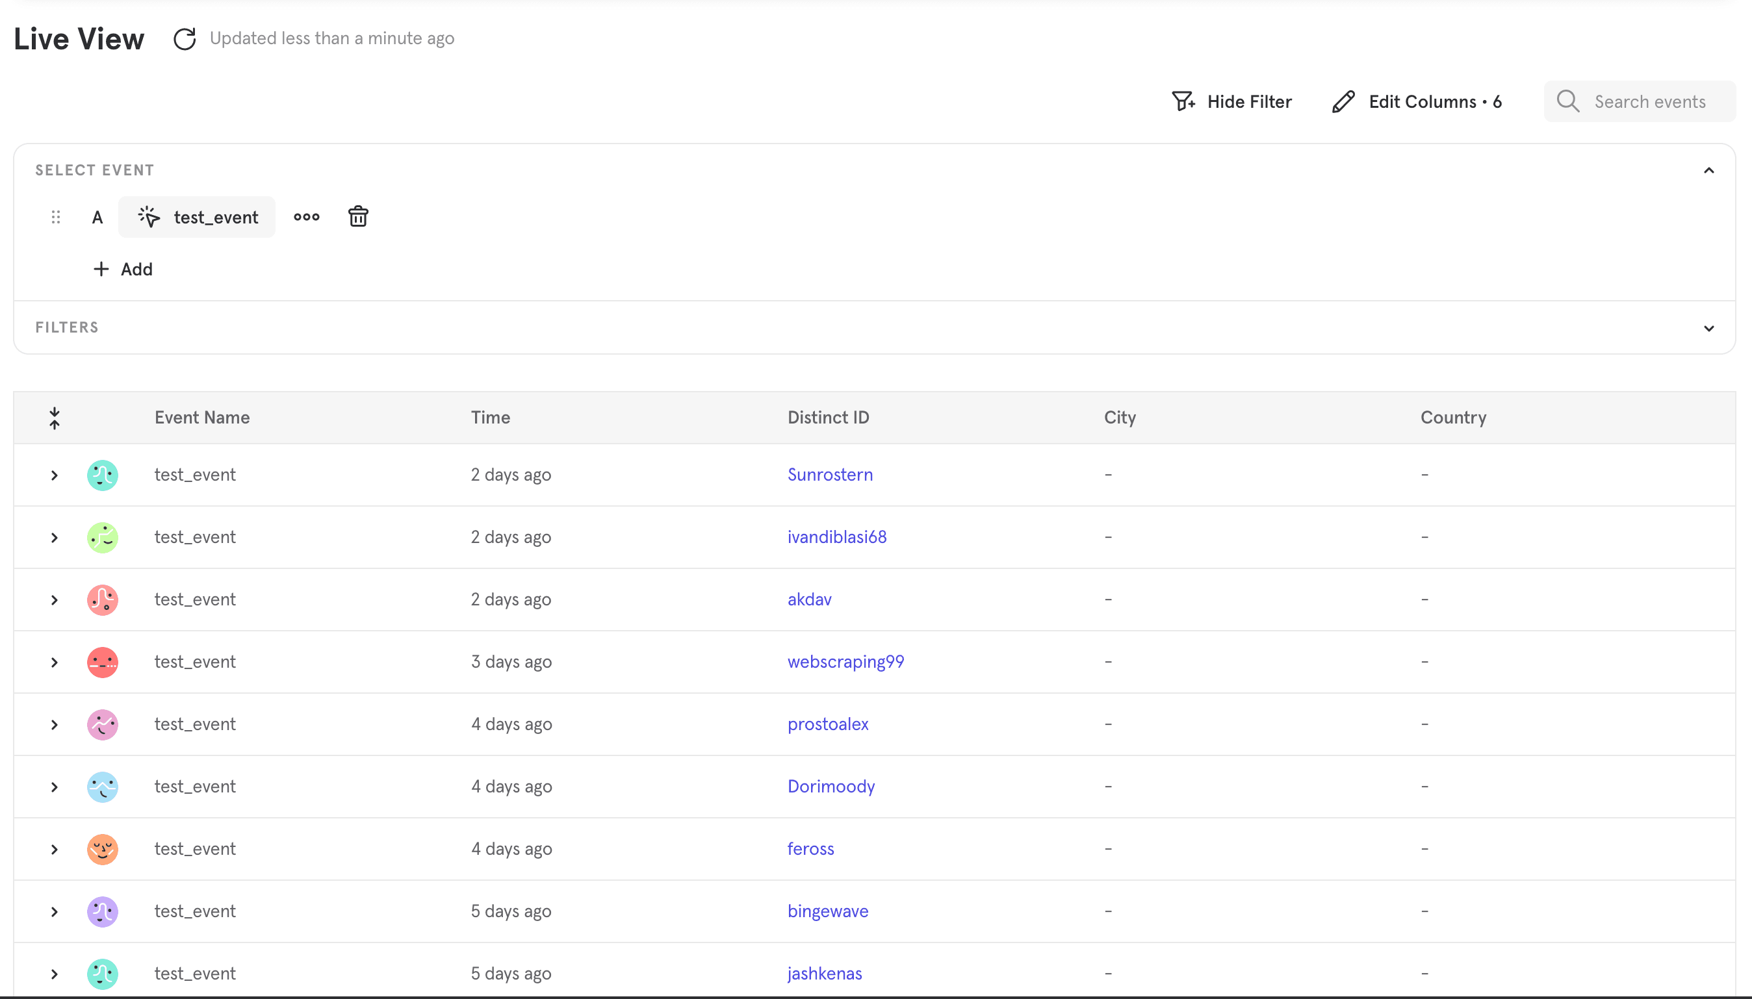Expand the ivandiblasi68 event row
This screenshot has width=1752, height=999.
click(54, 538)
